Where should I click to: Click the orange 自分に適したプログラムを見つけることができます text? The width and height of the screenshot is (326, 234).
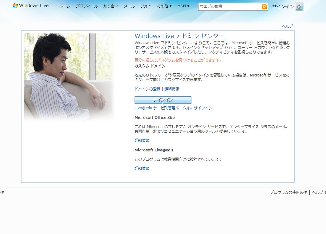[178, 60]
